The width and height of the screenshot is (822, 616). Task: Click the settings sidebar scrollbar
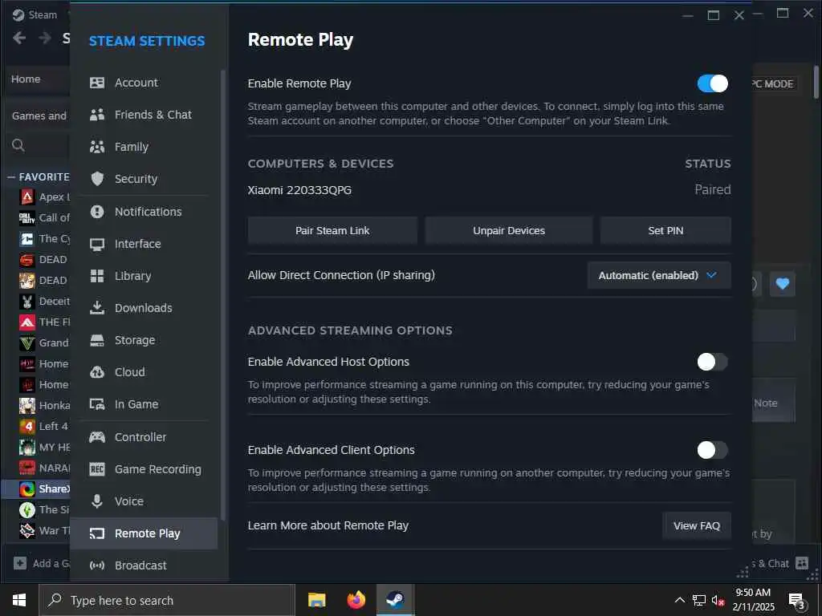tap(223, 296)
